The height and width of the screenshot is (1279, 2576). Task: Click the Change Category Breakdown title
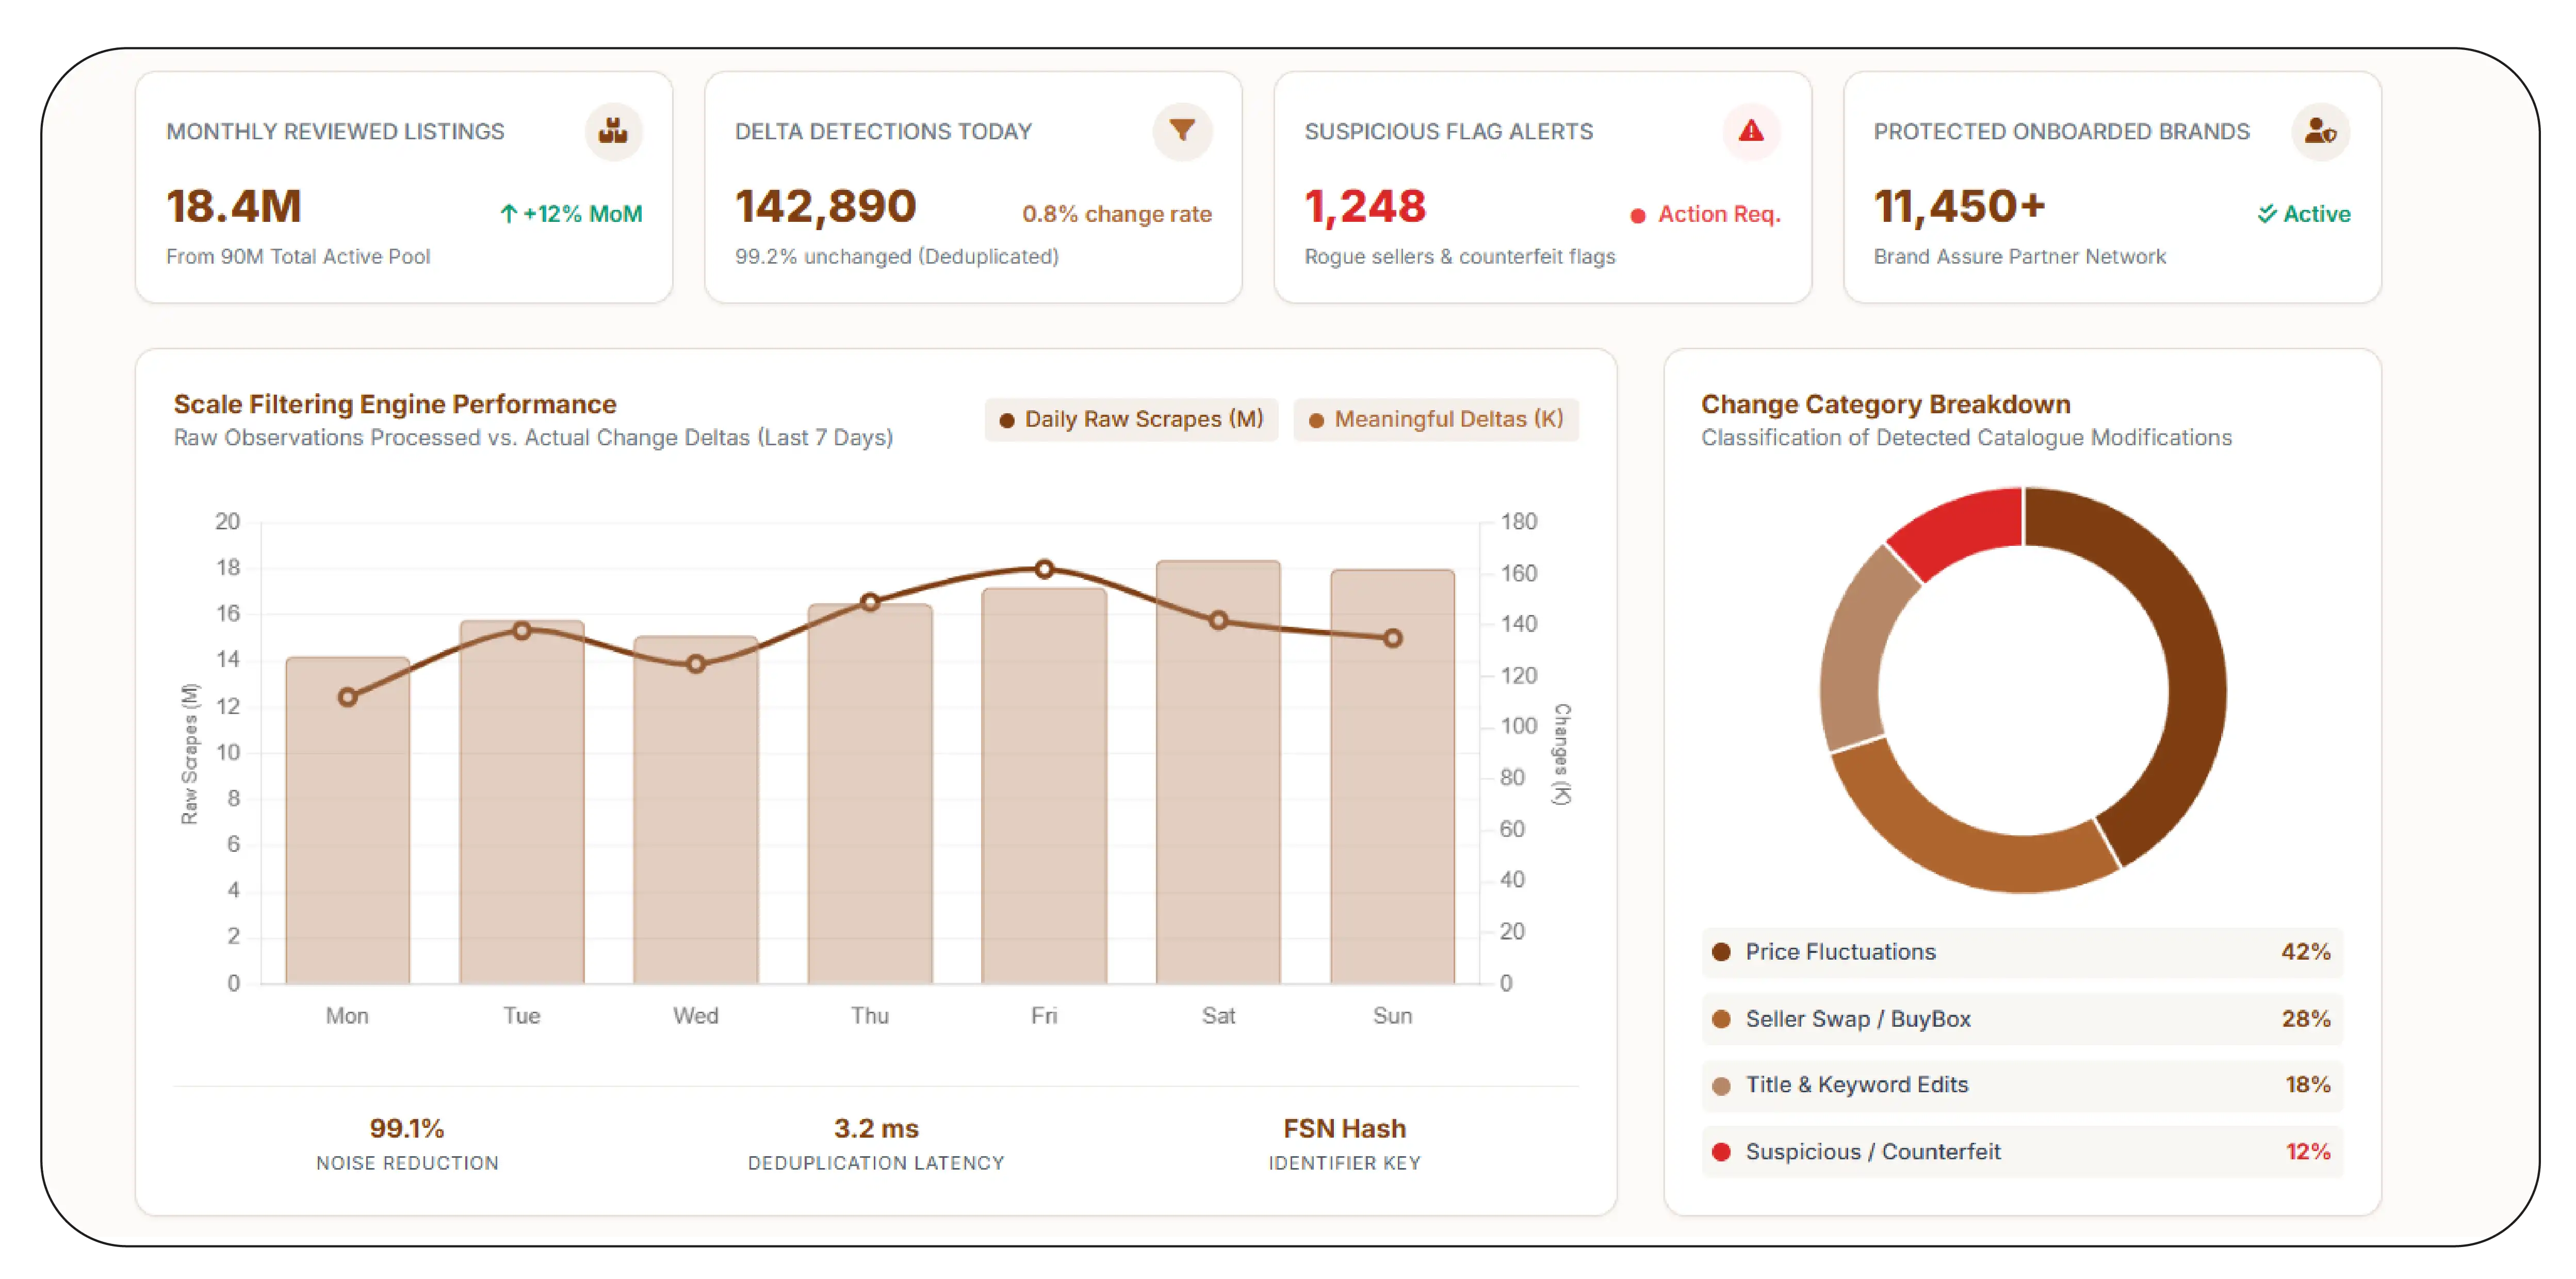(1886, 404)
